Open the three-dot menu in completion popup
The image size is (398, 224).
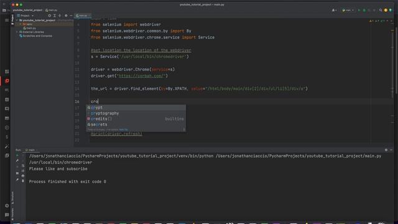click(184, 129)
